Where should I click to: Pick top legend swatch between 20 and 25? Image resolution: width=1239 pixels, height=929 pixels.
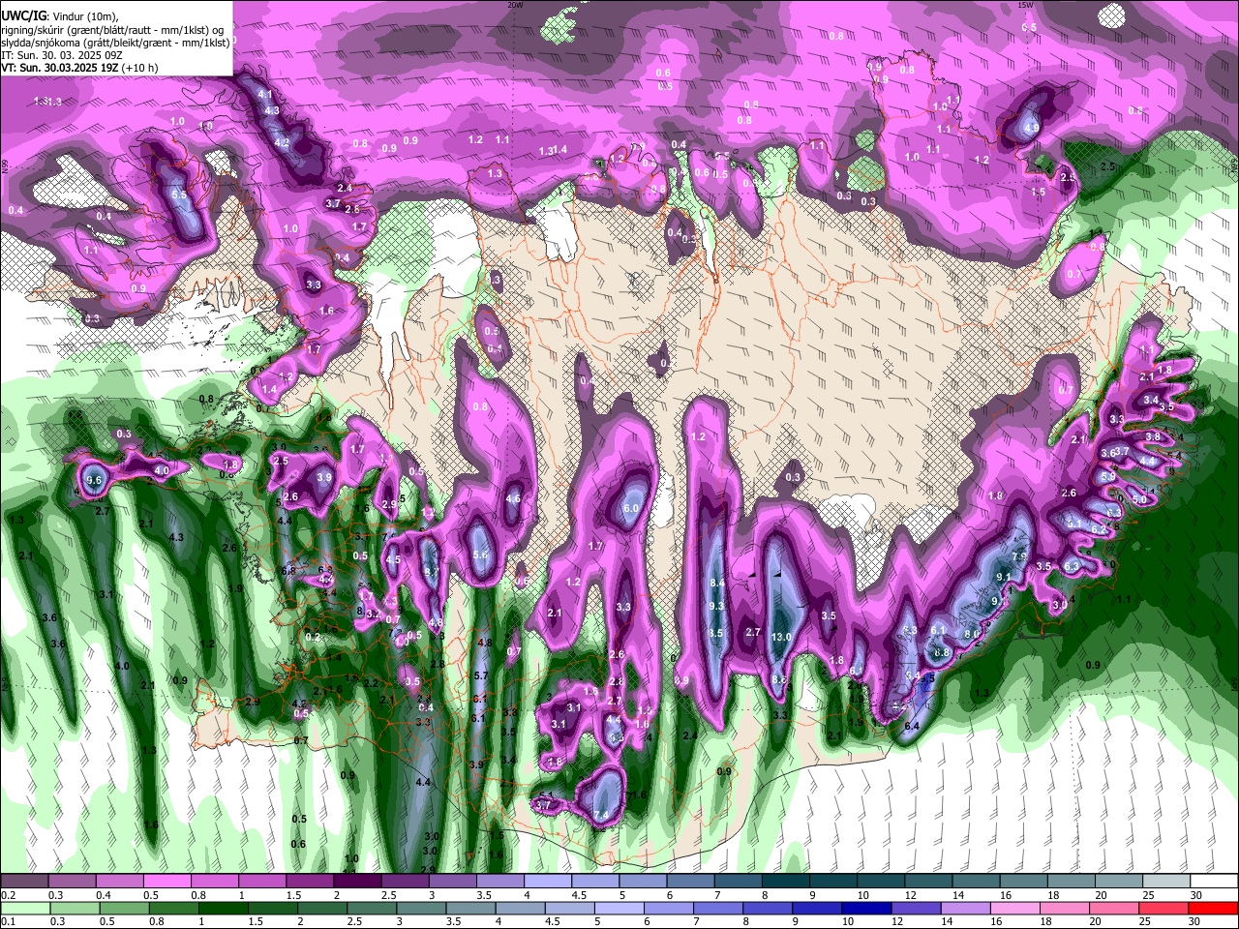(1119, 882)
